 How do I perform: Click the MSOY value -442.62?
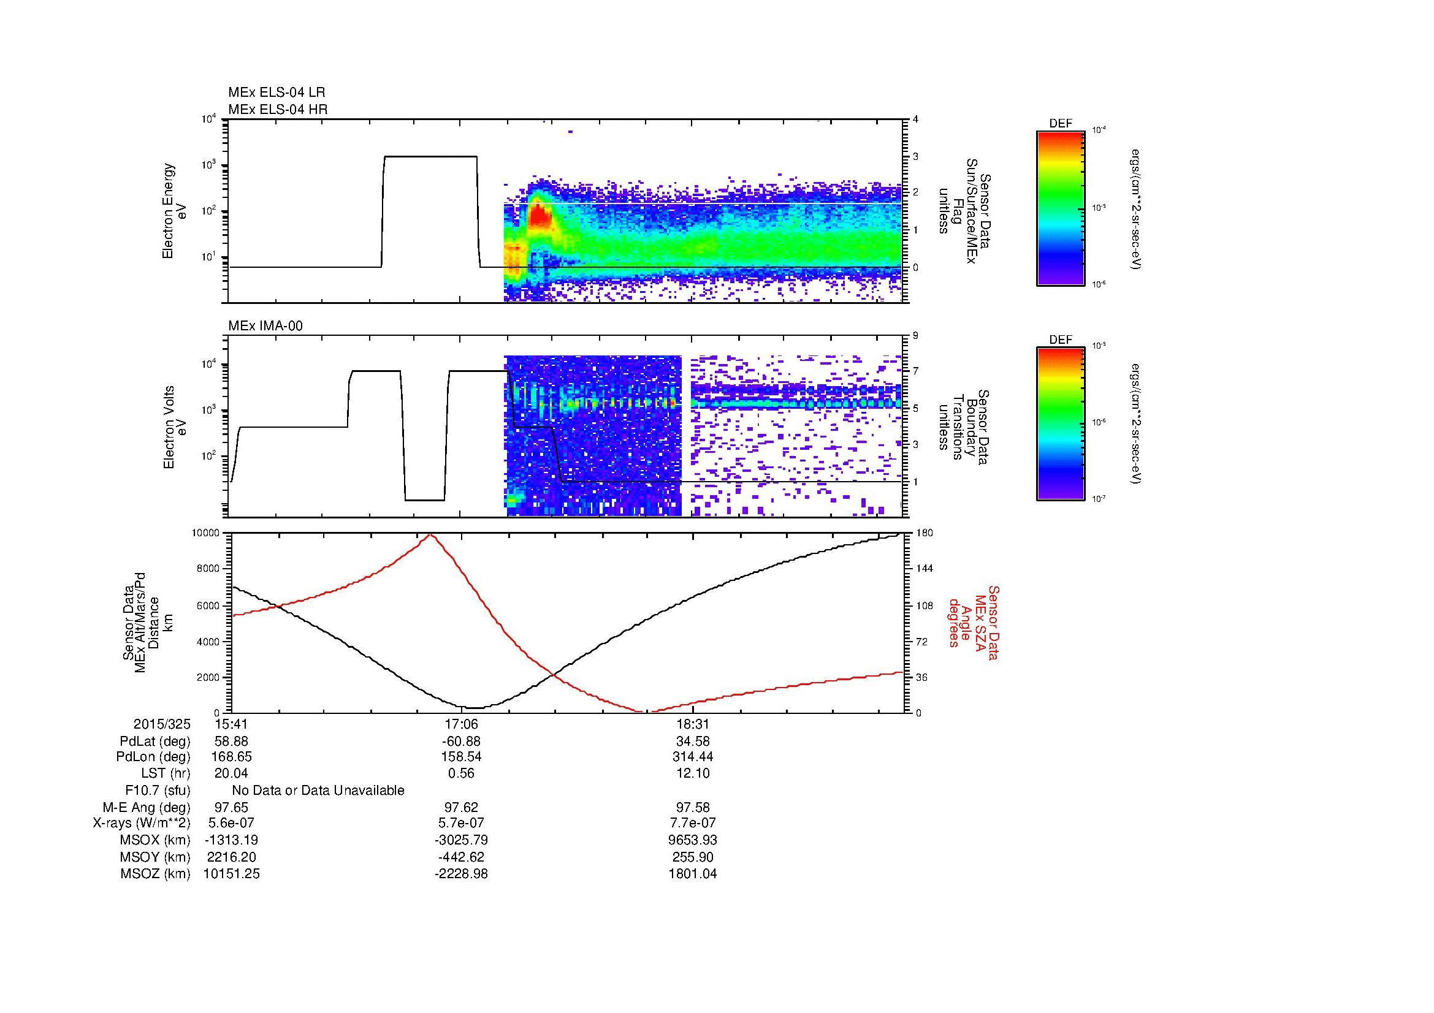(461, 857)
